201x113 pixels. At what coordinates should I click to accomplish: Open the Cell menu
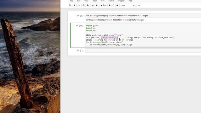click(x=103, y=1)
